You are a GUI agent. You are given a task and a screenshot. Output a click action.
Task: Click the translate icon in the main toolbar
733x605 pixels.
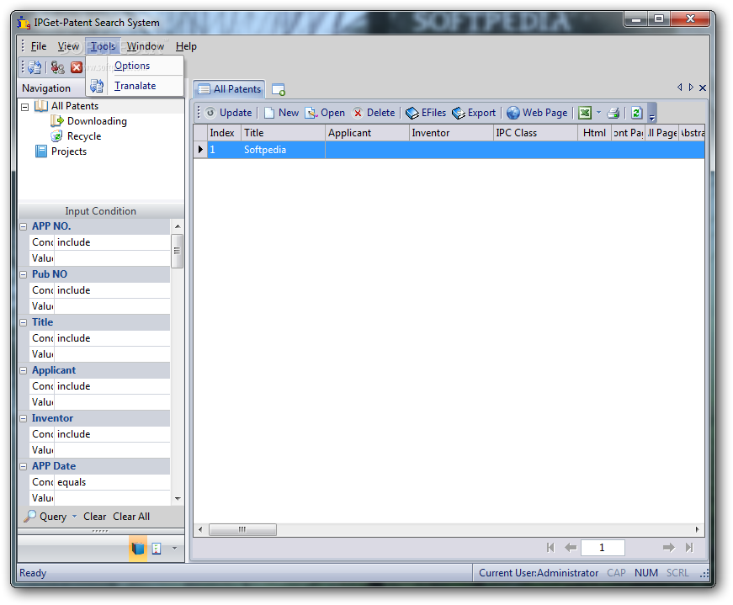(35, 67)
